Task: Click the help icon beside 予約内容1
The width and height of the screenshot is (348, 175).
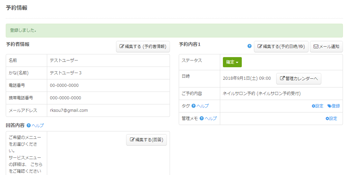Action: pos(250,46)
